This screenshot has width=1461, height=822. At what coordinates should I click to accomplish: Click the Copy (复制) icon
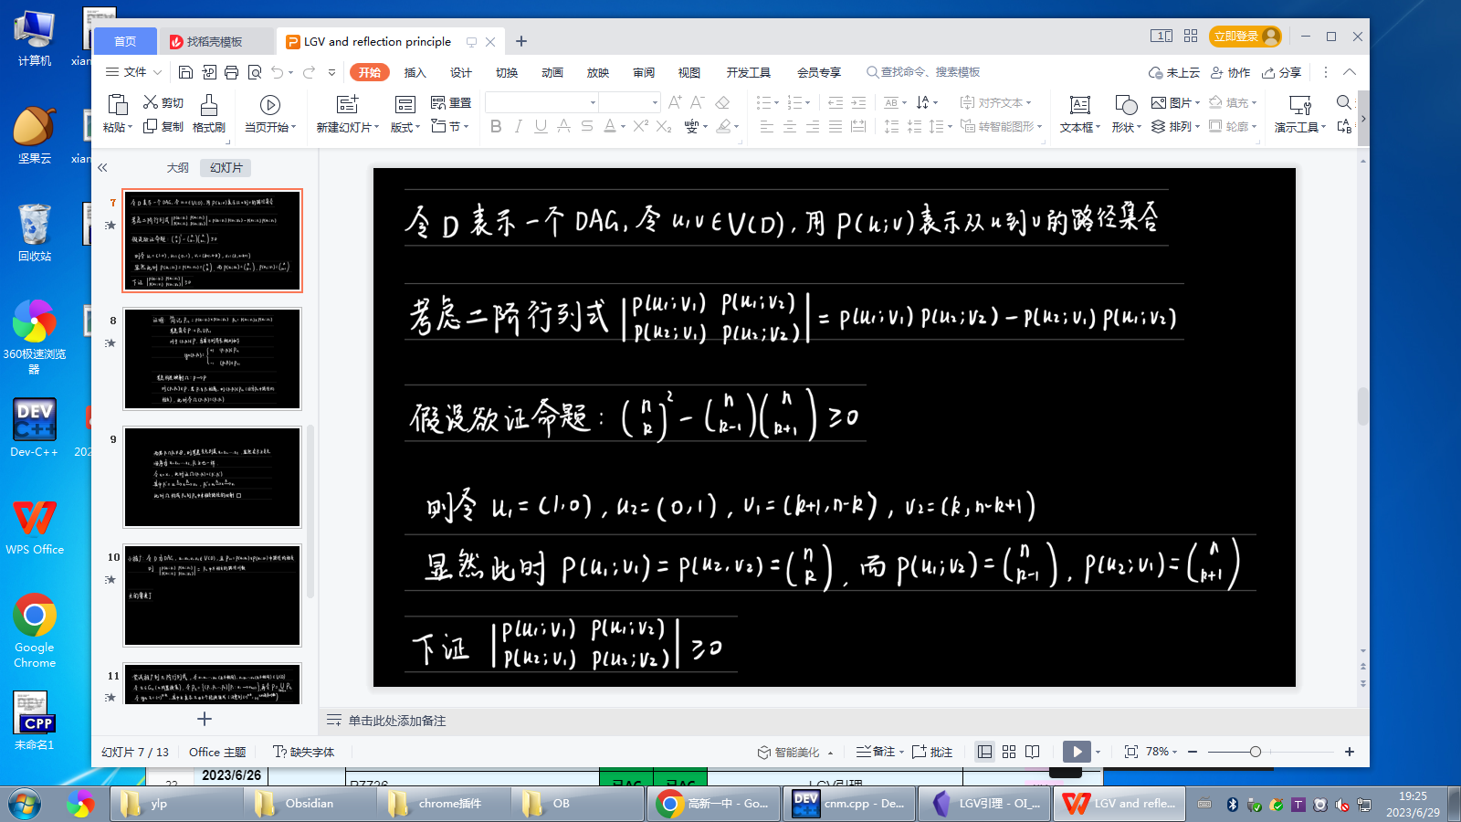[x=151, y=126]
